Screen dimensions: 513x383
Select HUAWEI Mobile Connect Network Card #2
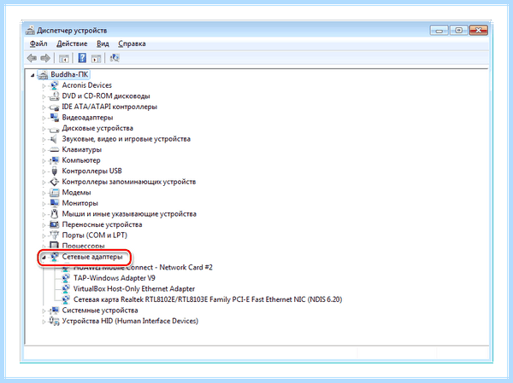coord(143,267)
